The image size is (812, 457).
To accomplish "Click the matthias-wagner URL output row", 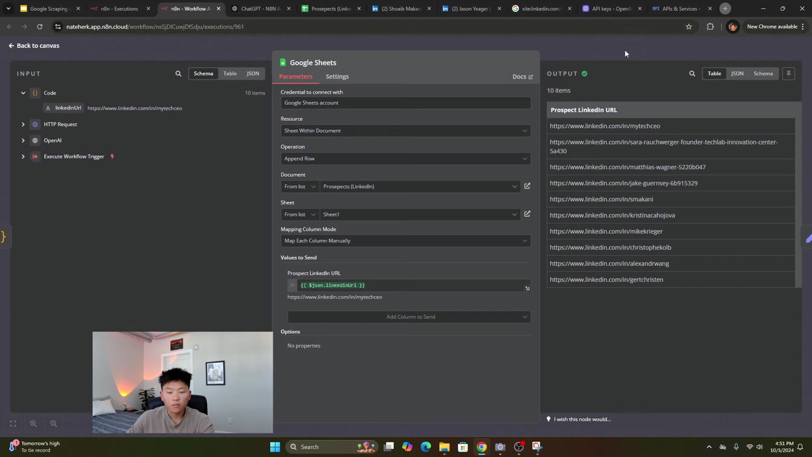I will pos(671,167).
